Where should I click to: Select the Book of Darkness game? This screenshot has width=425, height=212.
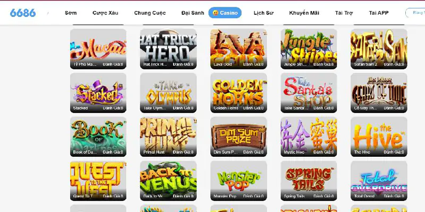point(98,137)
